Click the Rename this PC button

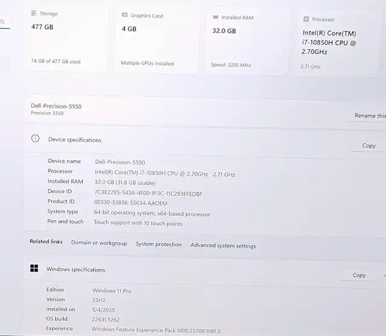(x=369, y=116)
